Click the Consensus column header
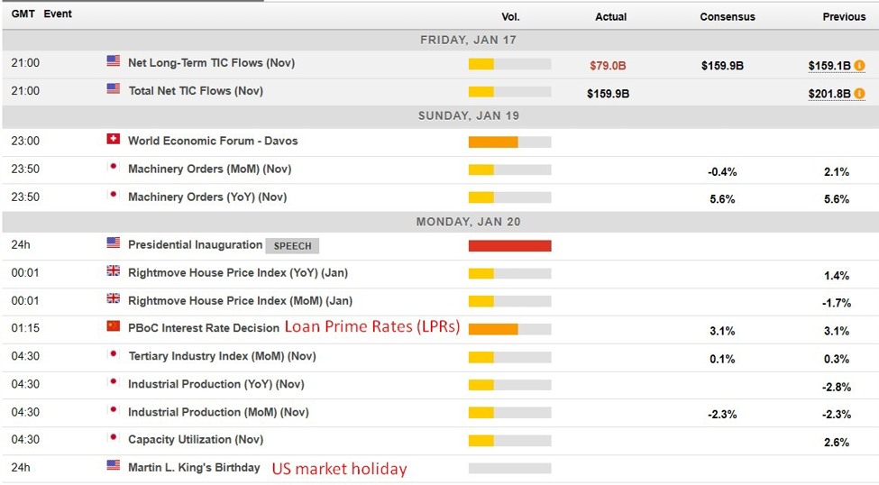 pos(727,17)
